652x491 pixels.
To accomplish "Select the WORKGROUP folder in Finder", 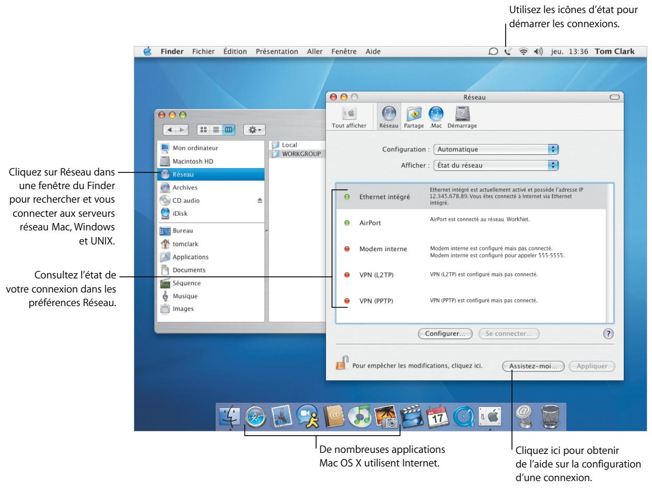I will [296, 154].
